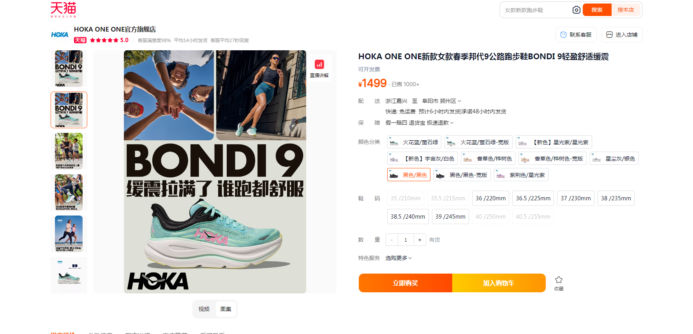Click the camera image-search icon

coord(576,10)
